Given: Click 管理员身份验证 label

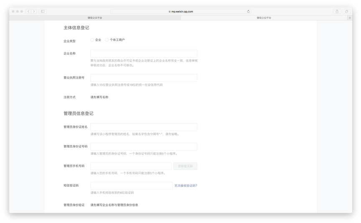Looking at the screenshot, I should (74, 205).
